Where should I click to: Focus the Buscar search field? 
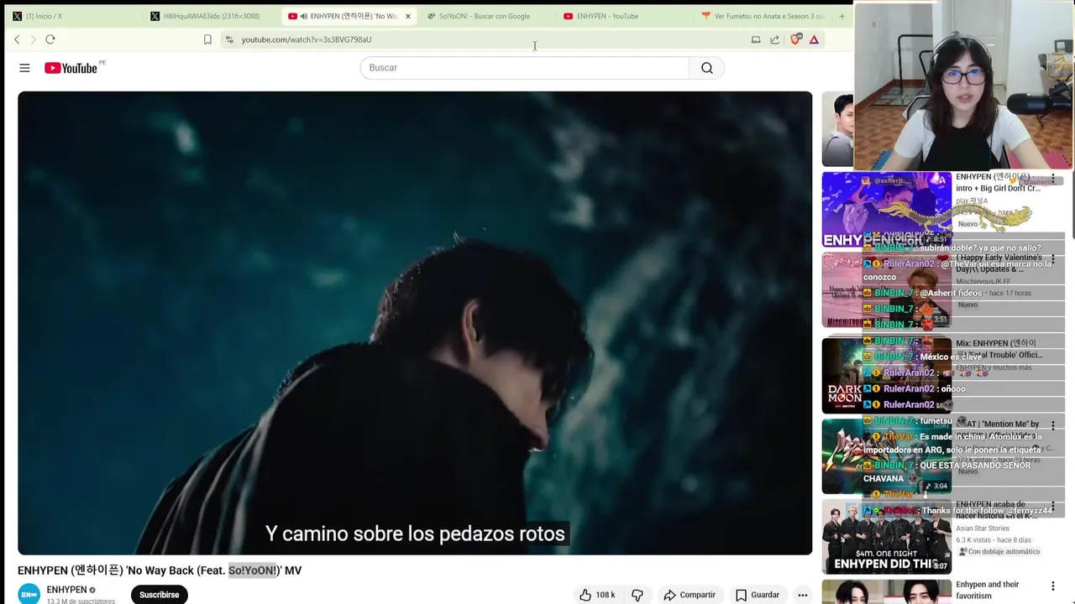tap(525, 68)
